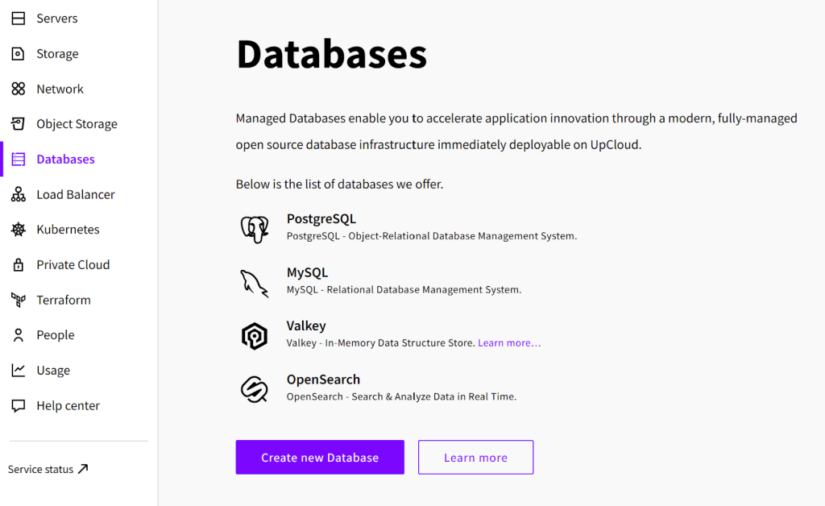Image resolution: width=825 pixels, height=506 pixels.
Task: Click "Object-Relational Database Management System" description
Action: coord(462,236)
